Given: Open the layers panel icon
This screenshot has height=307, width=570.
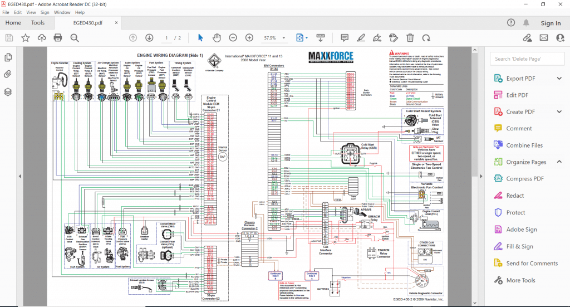Looking at the screenshot, I should click(x=8, y=92).
